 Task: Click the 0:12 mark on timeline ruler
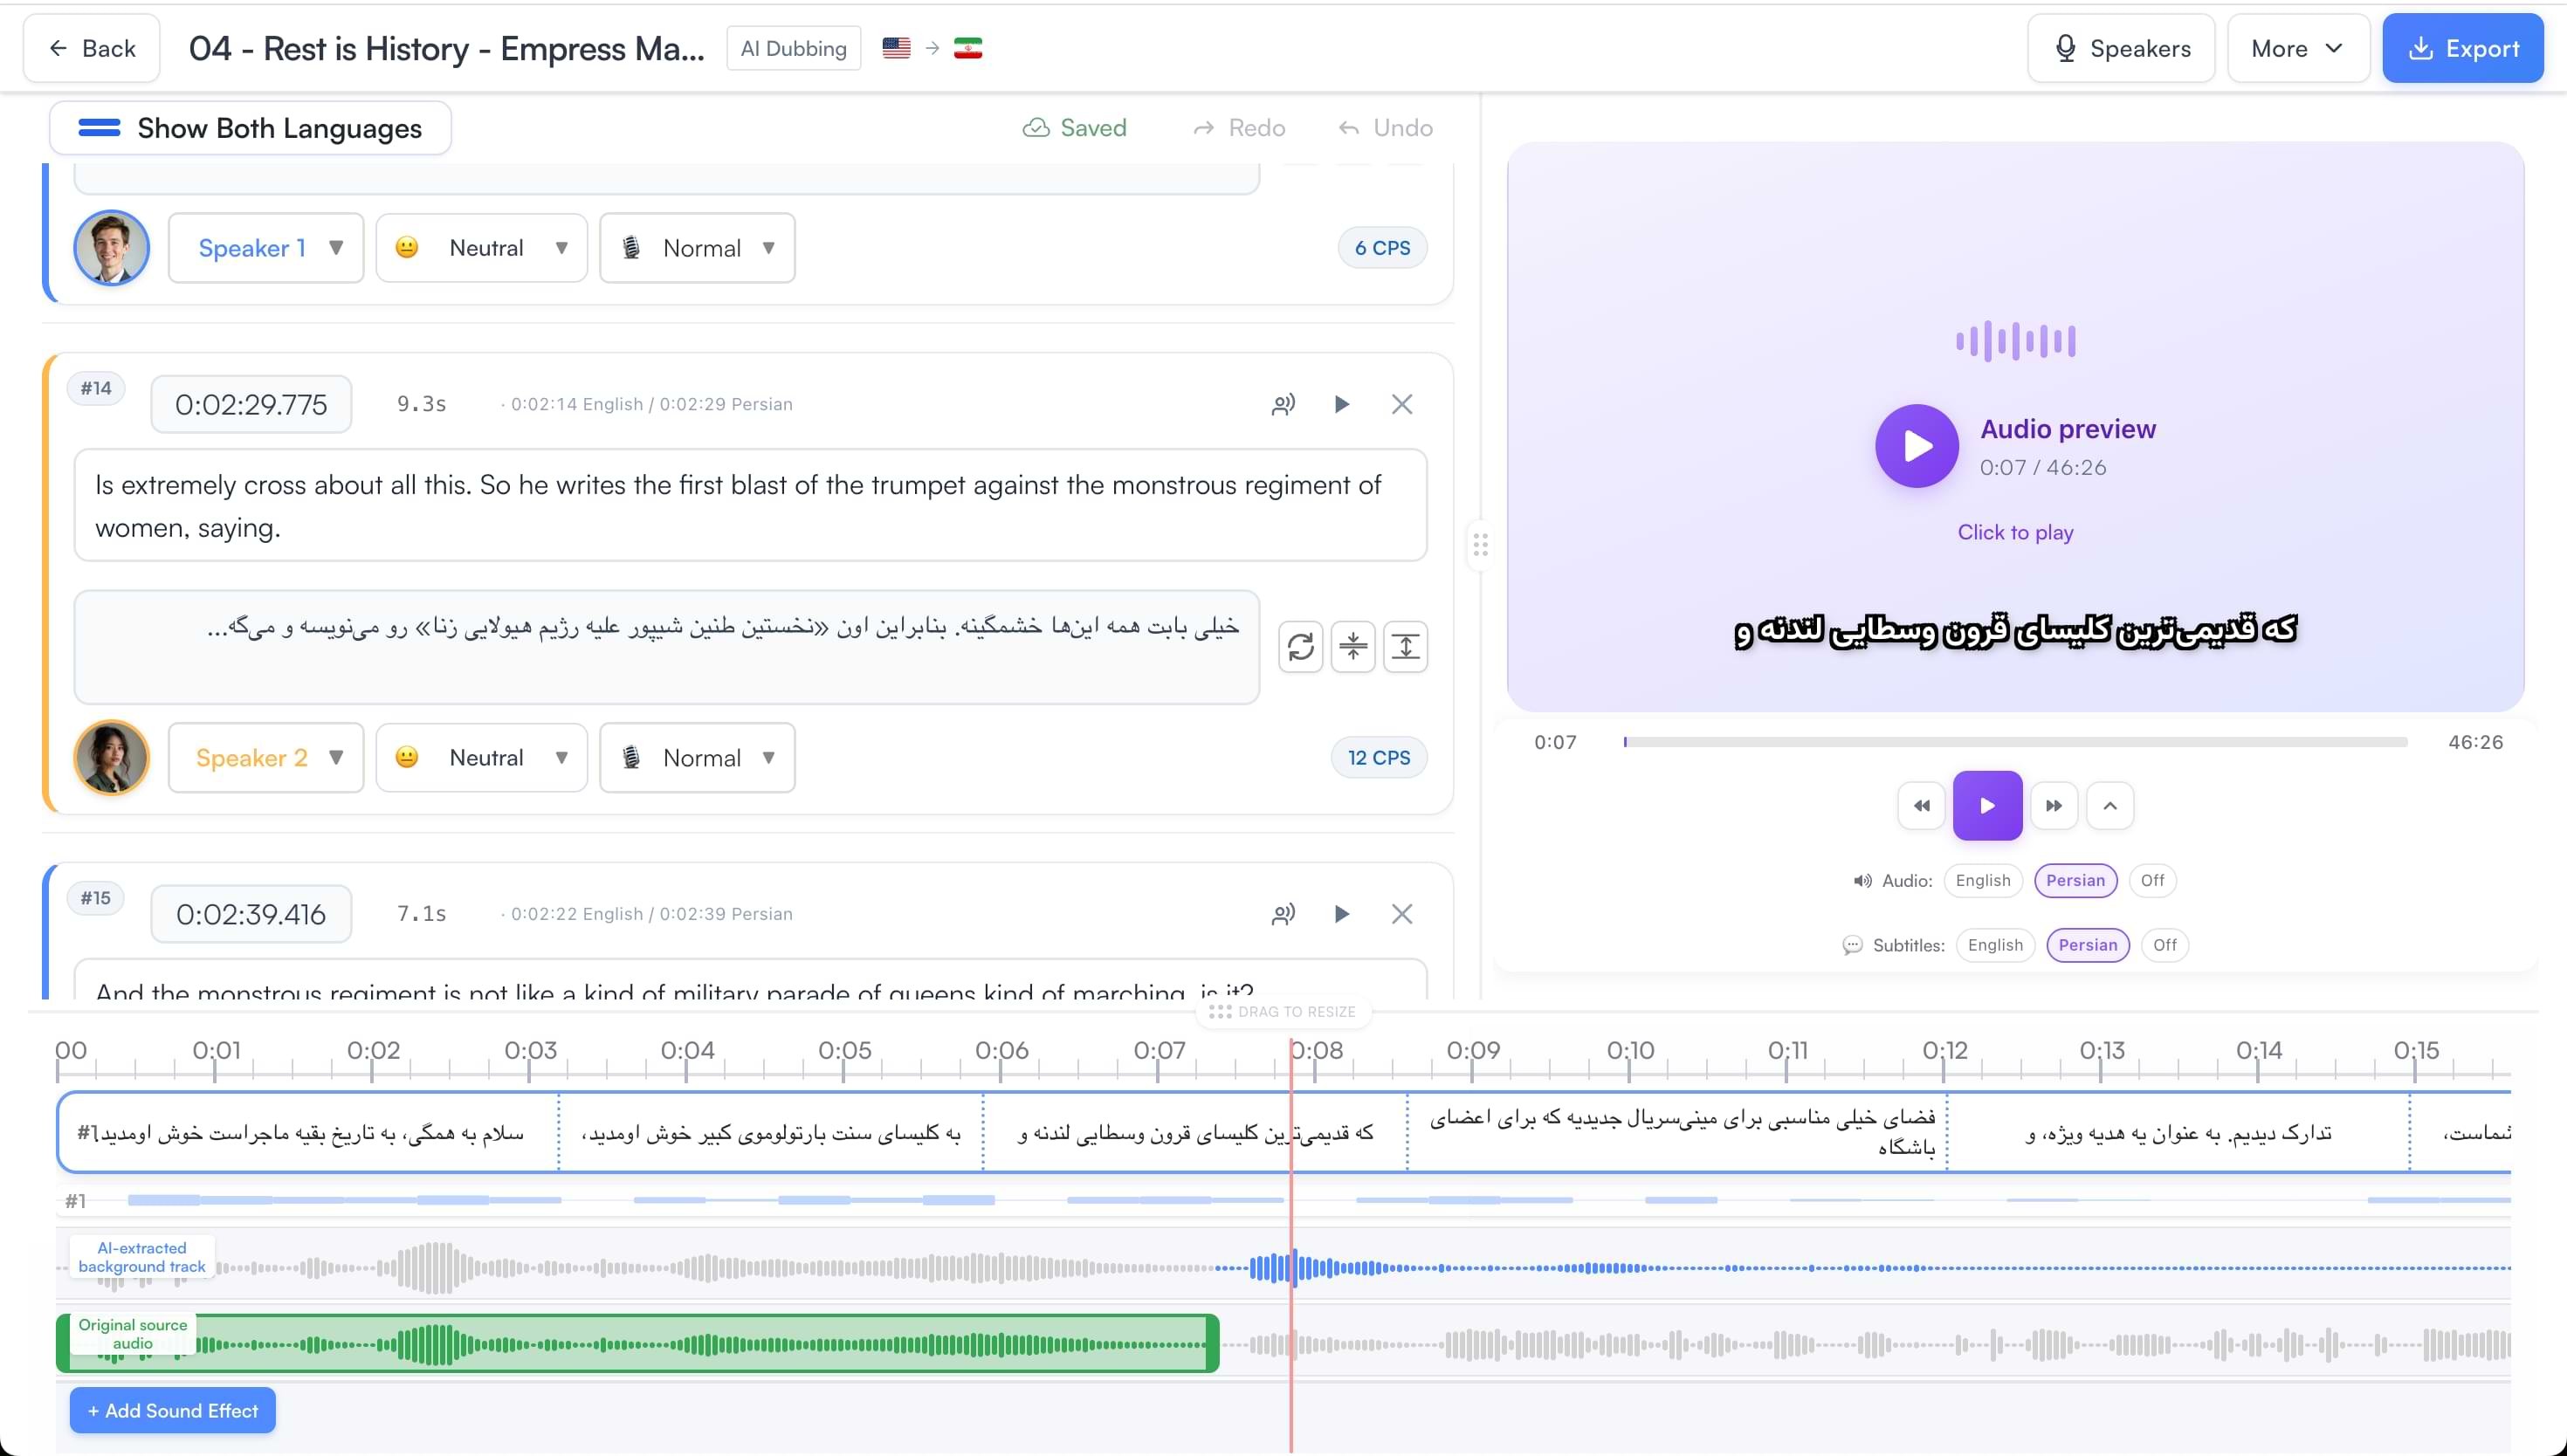click(1944, 1051)
